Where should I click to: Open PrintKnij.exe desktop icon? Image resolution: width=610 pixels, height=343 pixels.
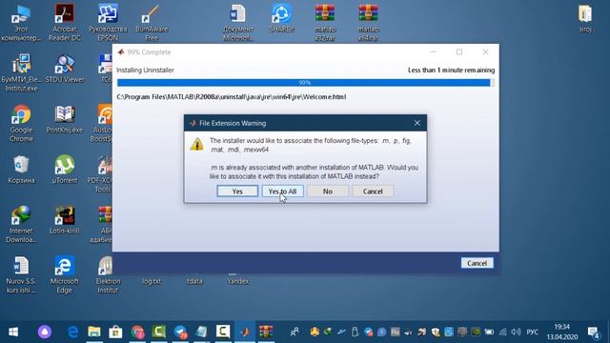(65, 120)
